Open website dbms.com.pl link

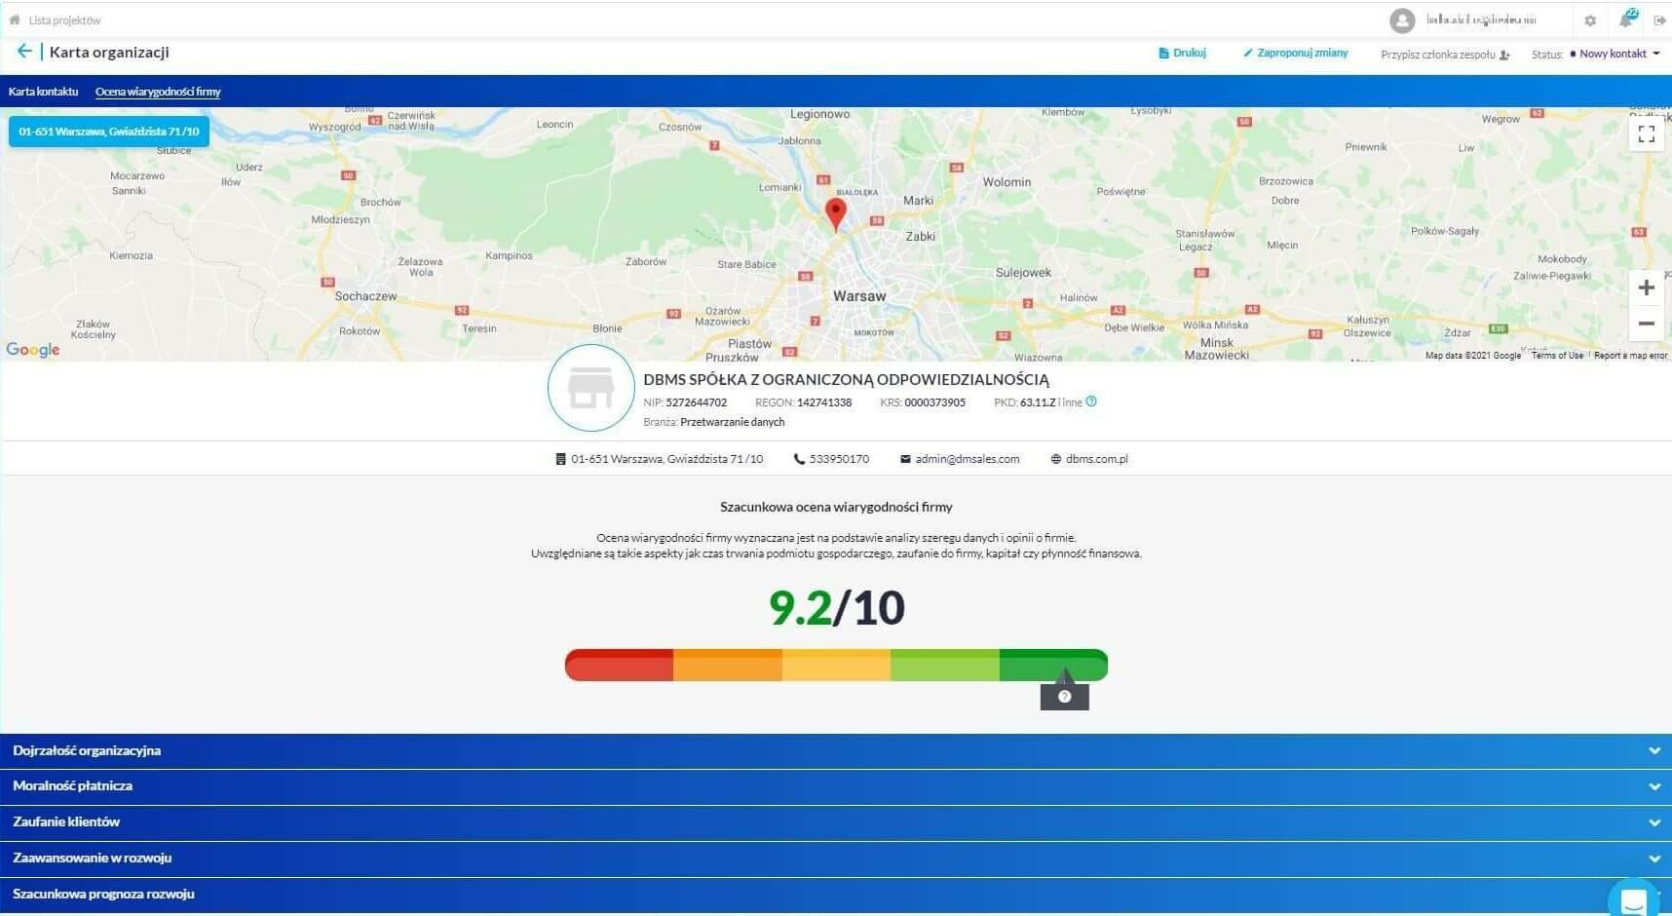coord(1096,459)
